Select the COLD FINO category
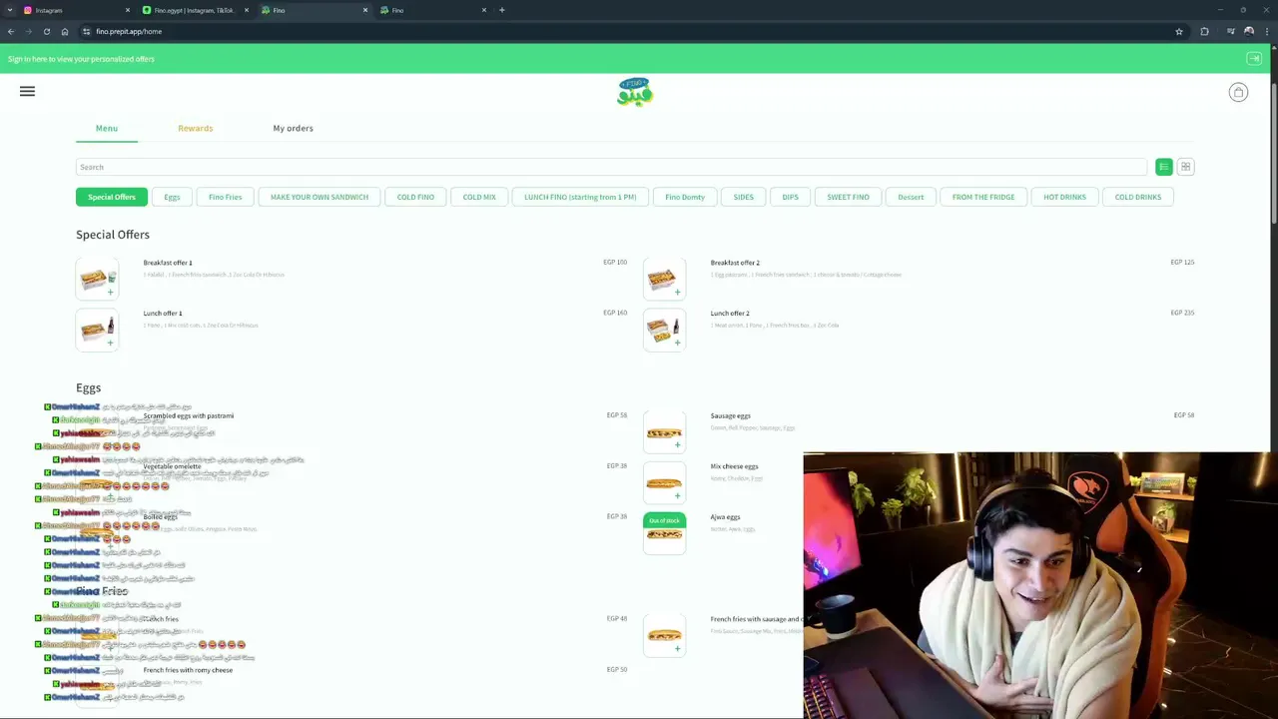This screenshot has height=719, width=1278. [415, 197]
